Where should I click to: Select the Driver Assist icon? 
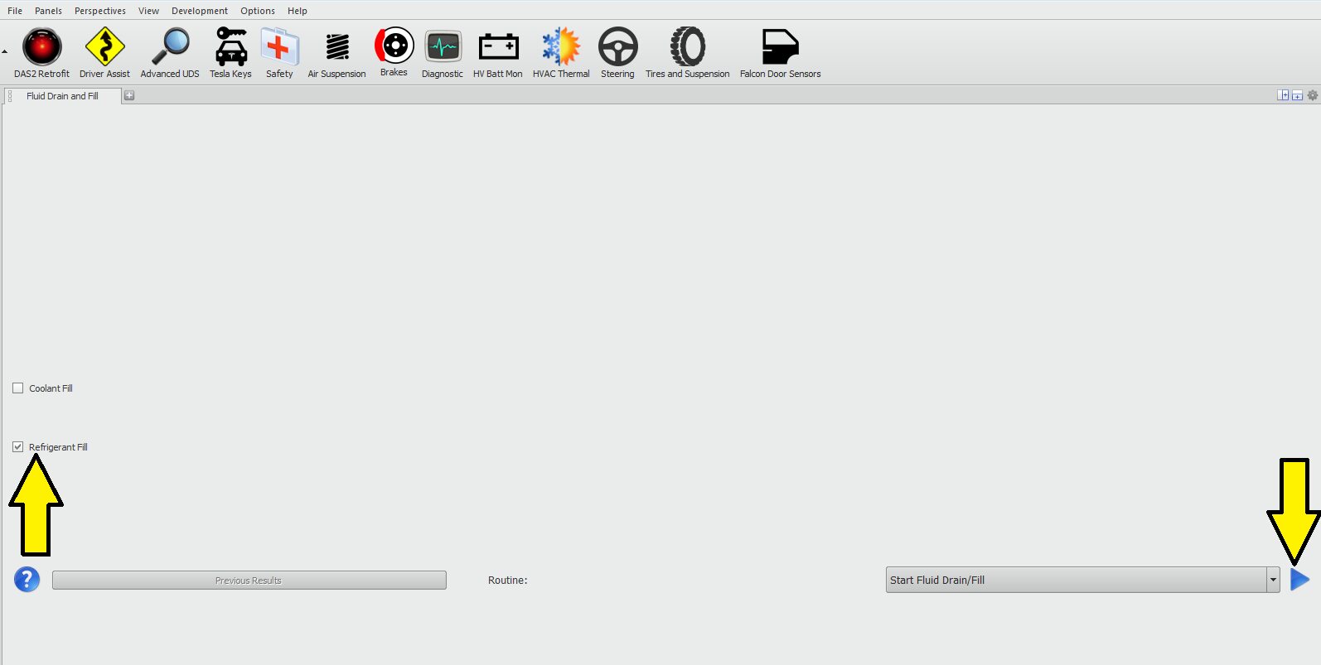tap(104, 47)
